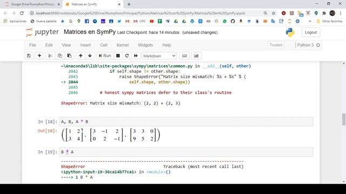Open the Chrome profile avatar
The width and height of the screenshot is (346, 194).
click(x=332, y=13)
